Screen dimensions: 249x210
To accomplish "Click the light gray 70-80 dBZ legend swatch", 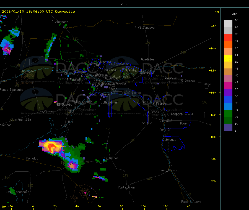I will (x=228, y=24).
